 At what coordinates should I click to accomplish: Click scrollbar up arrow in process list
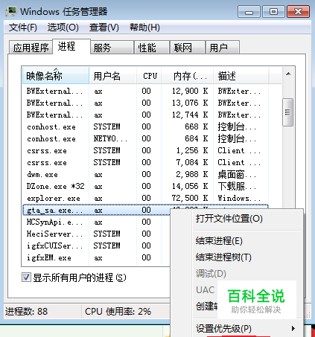pos(288,74)
